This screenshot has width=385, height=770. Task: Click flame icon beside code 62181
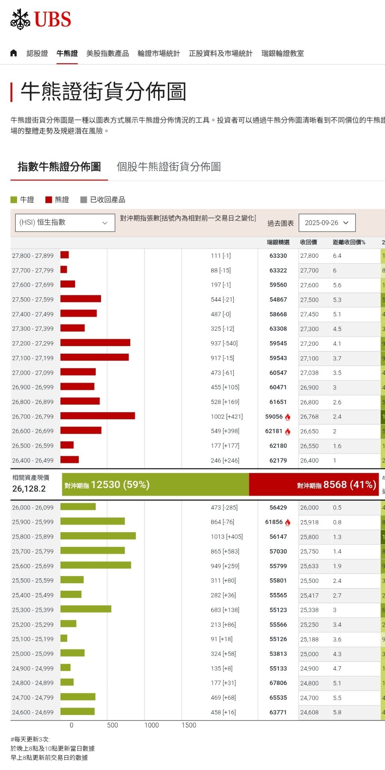click(x=287, y=431)
